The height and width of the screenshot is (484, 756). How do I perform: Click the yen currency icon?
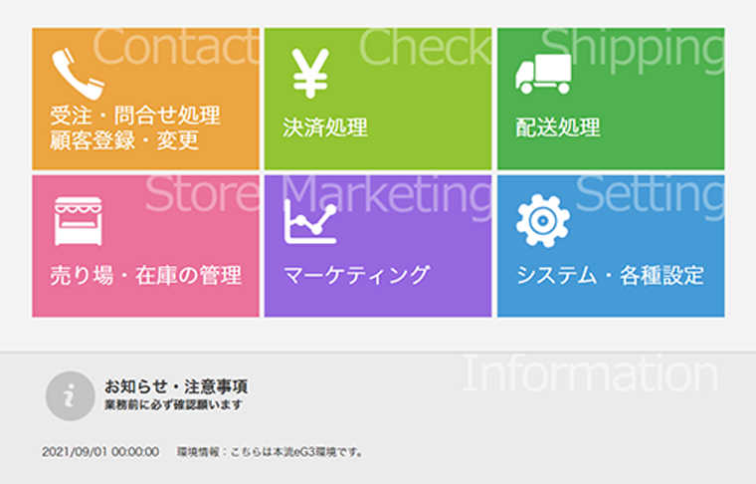tap(310, 73)
